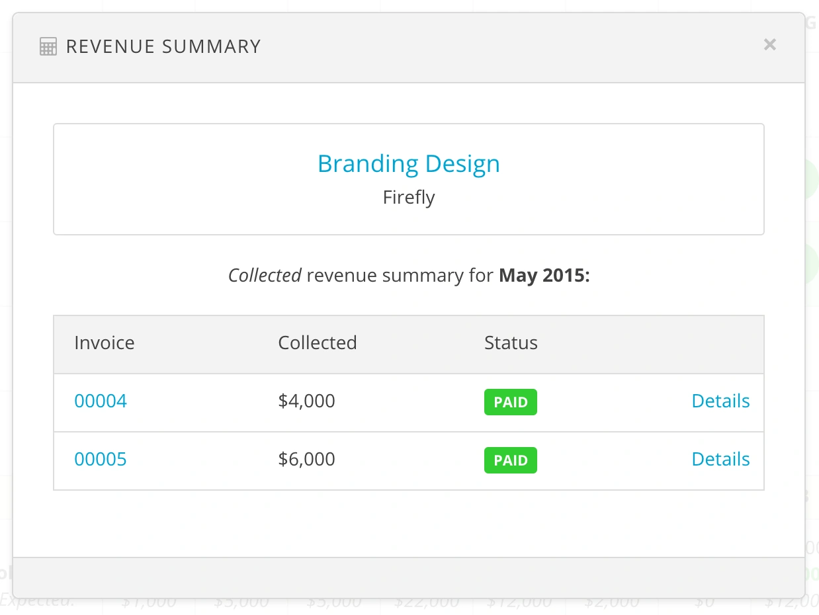The image size is (819, 615).
Task: Click the Expected row label behind the modal
Action: (36, 600)
